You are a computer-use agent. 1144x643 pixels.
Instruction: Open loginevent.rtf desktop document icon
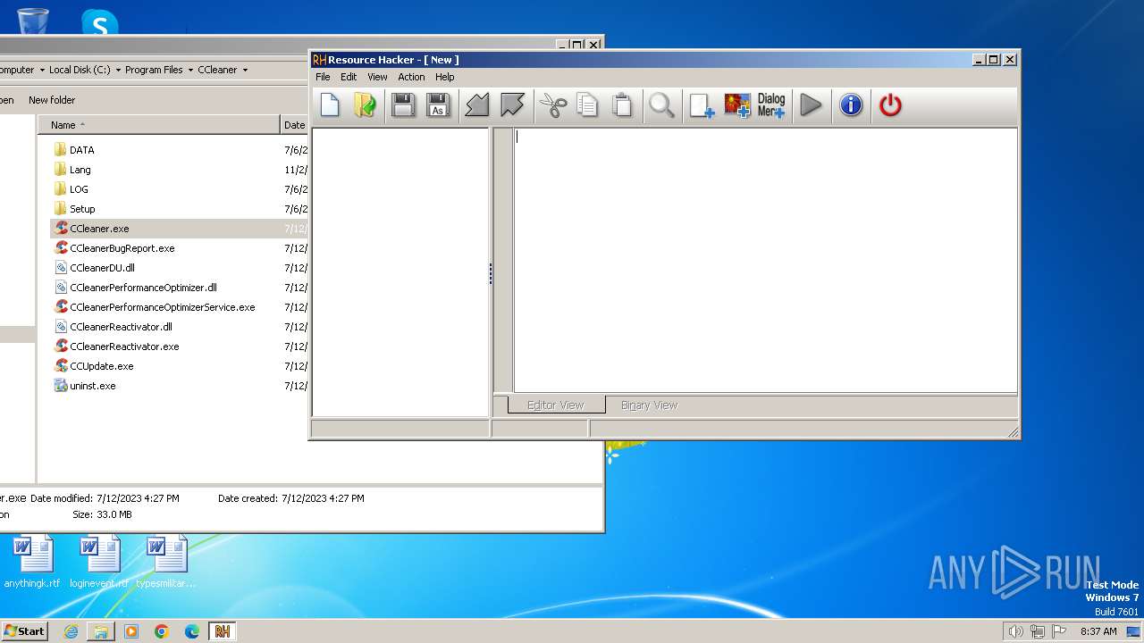pyautogui.click(x=99, y=562)
